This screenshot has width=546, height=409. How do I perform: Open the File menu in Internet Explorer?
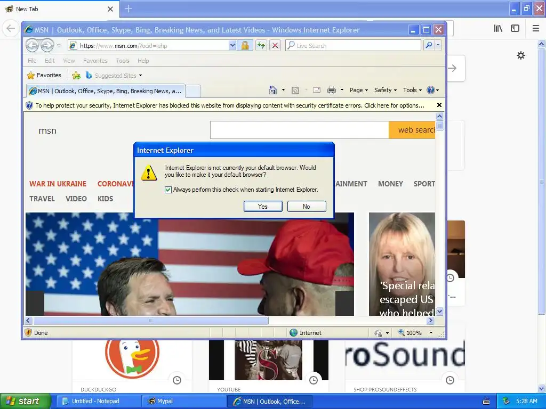point(32,61)
